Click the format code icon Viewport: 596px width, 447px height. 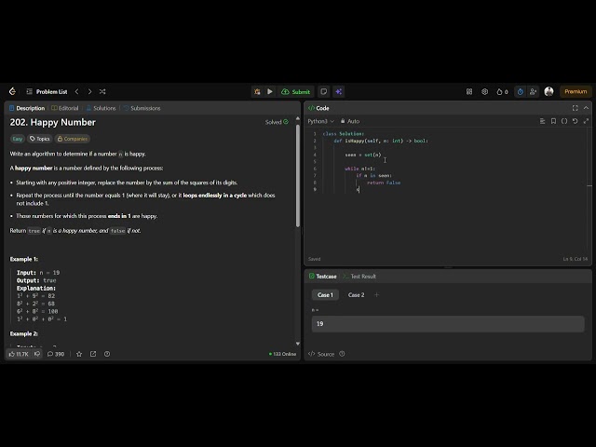(x=542, y=121)
